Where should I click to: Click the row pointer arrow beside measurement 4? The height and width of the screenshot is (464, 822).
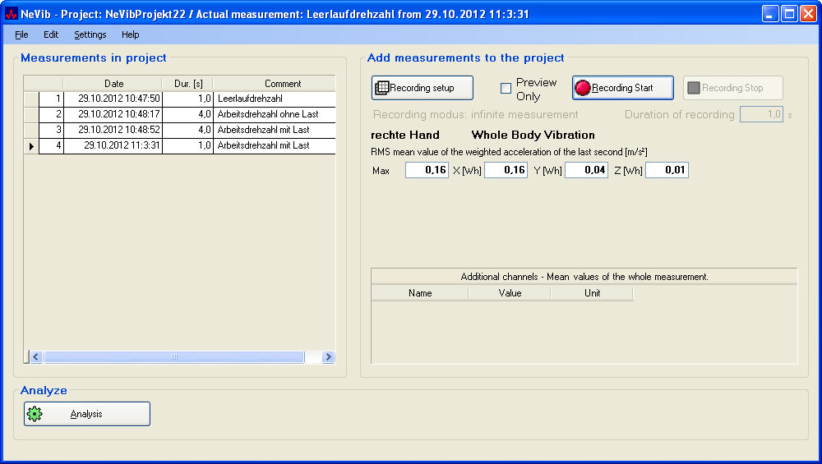point(31,146)
